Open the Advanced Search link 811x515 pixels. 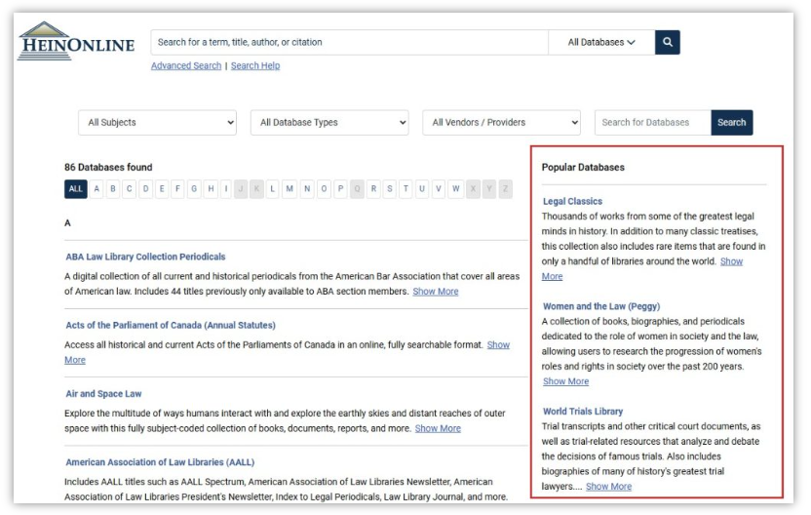pyautogui.click(x=186, y=66)
